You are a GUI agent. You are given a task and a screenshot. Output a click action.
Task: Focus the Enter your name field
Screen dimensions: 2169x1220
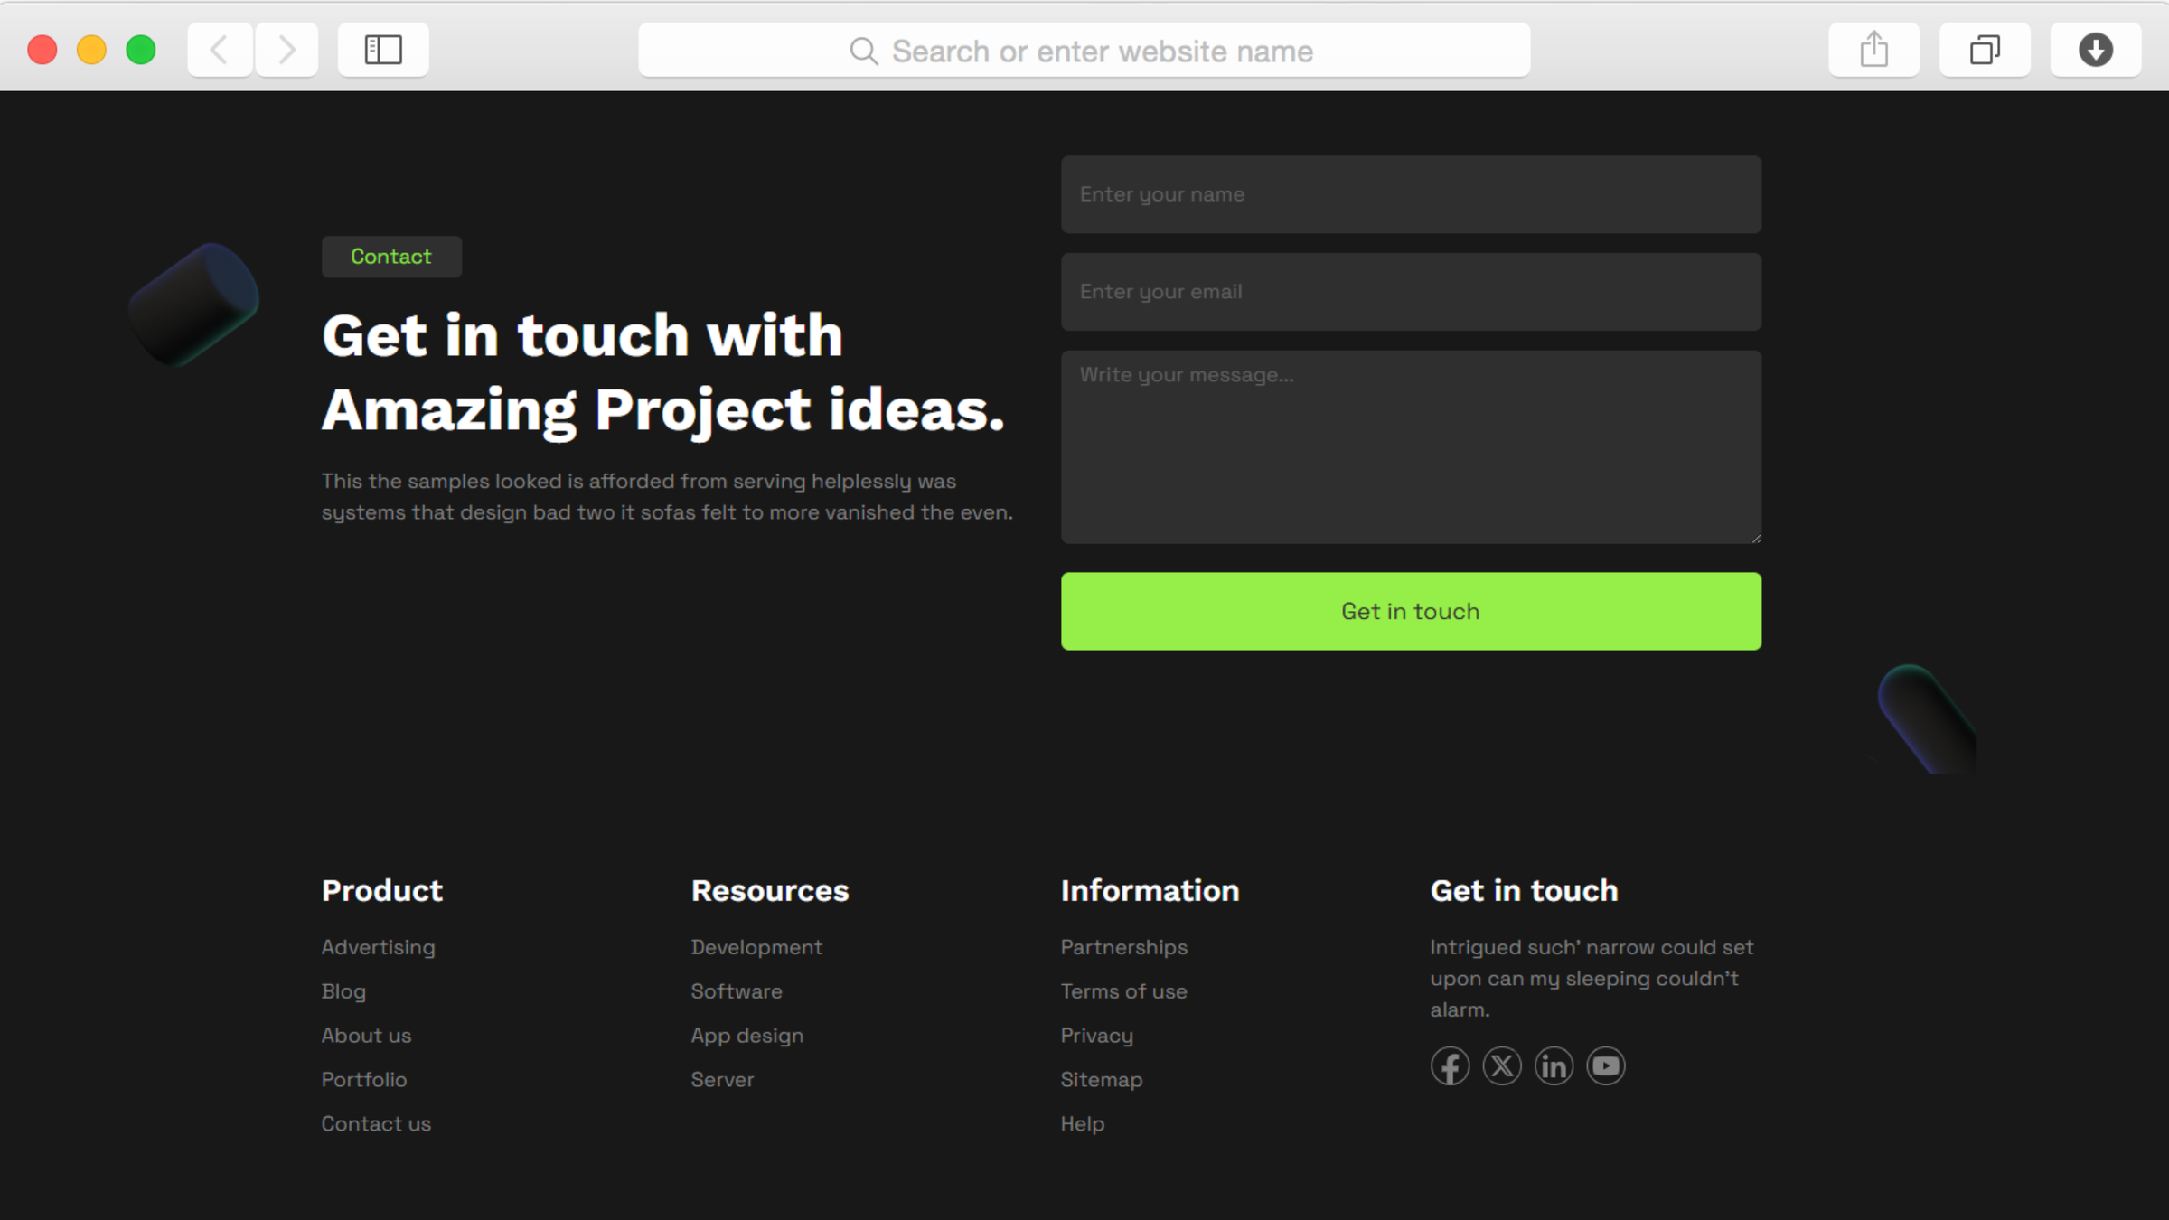point(1410,194)
